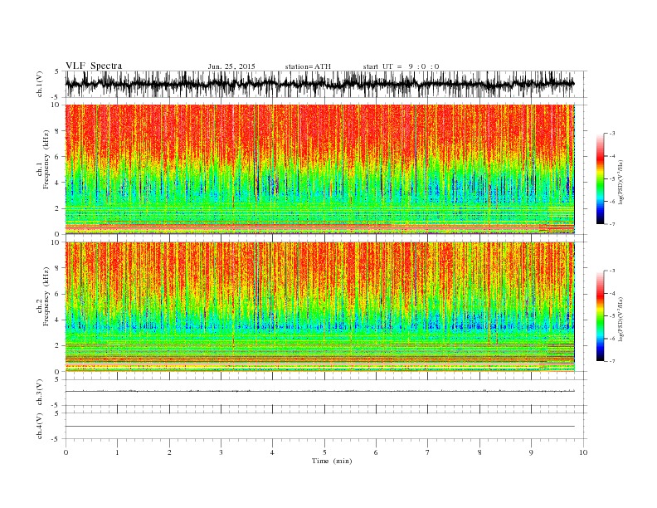Click the ch.2 color bar "log(PSD)" label
Screen dimensions: 657x508
tap(621, 319)
